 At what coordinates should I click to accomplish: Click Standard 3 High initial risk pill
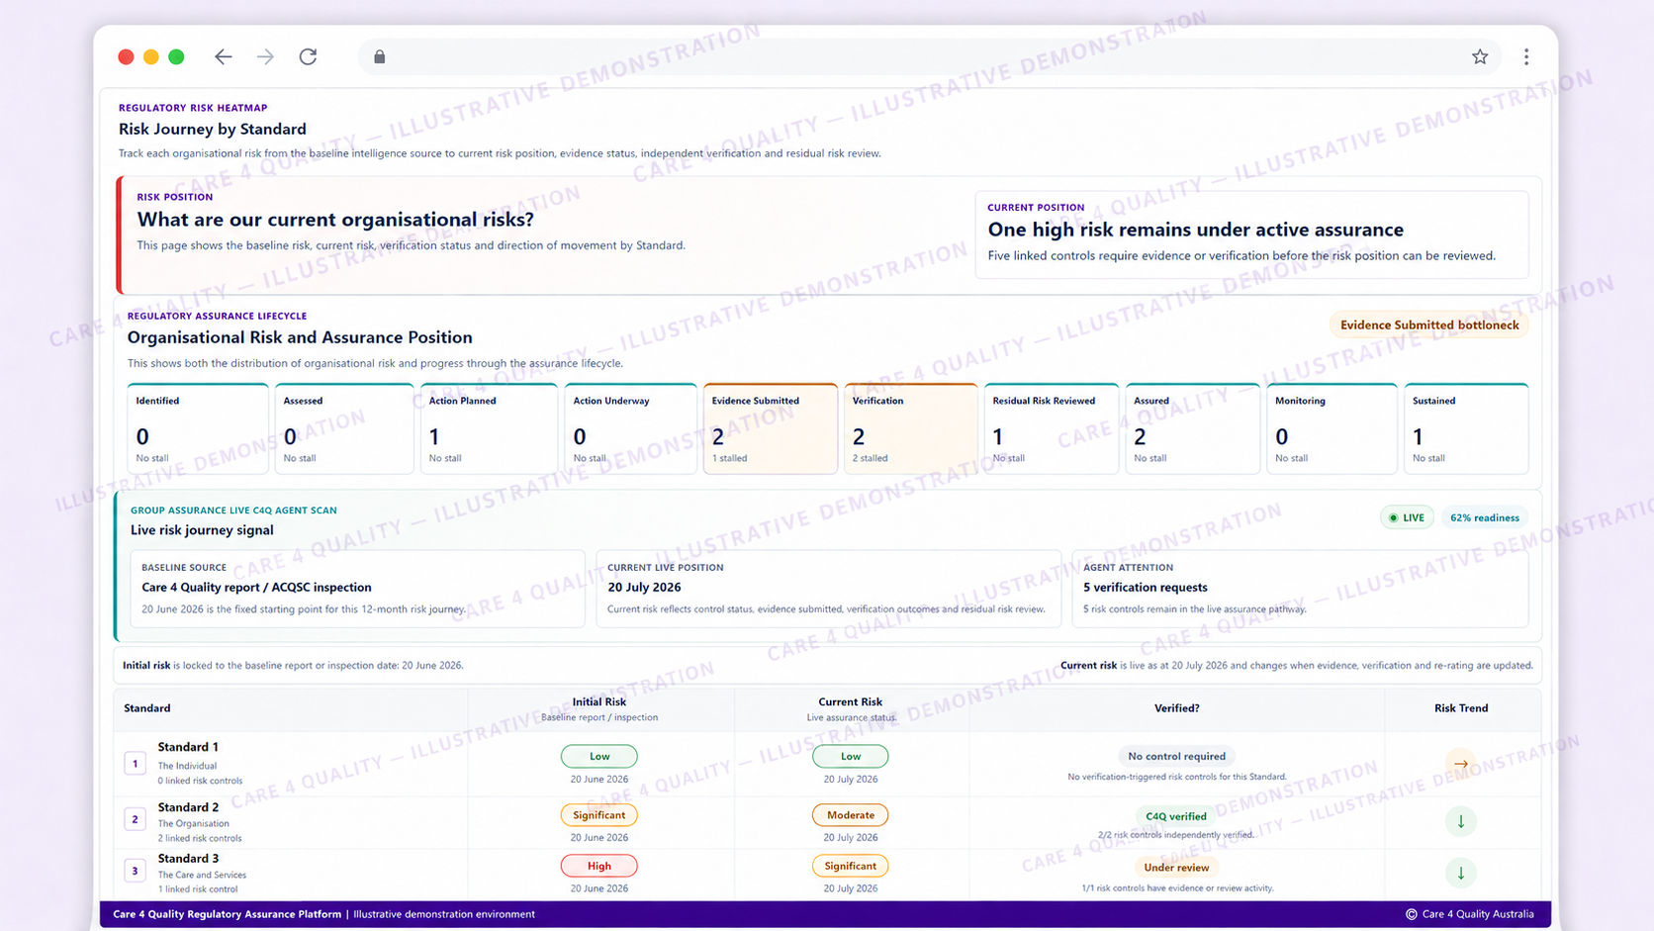[x=599, y=866]
